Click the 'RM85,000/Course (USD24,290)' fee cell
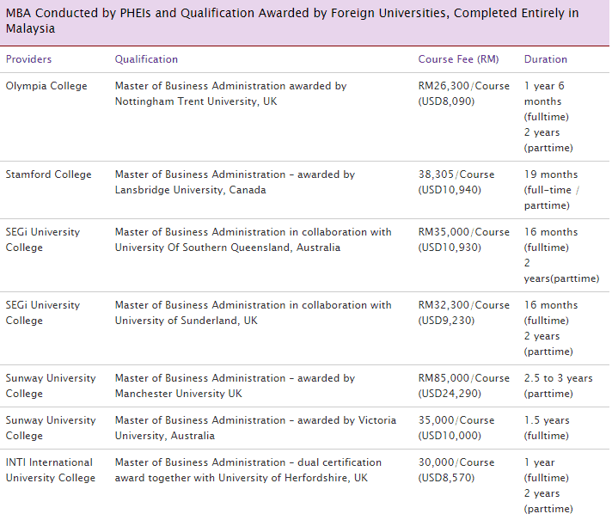Viewport: 612px width, 520px height. click(463, 386)
